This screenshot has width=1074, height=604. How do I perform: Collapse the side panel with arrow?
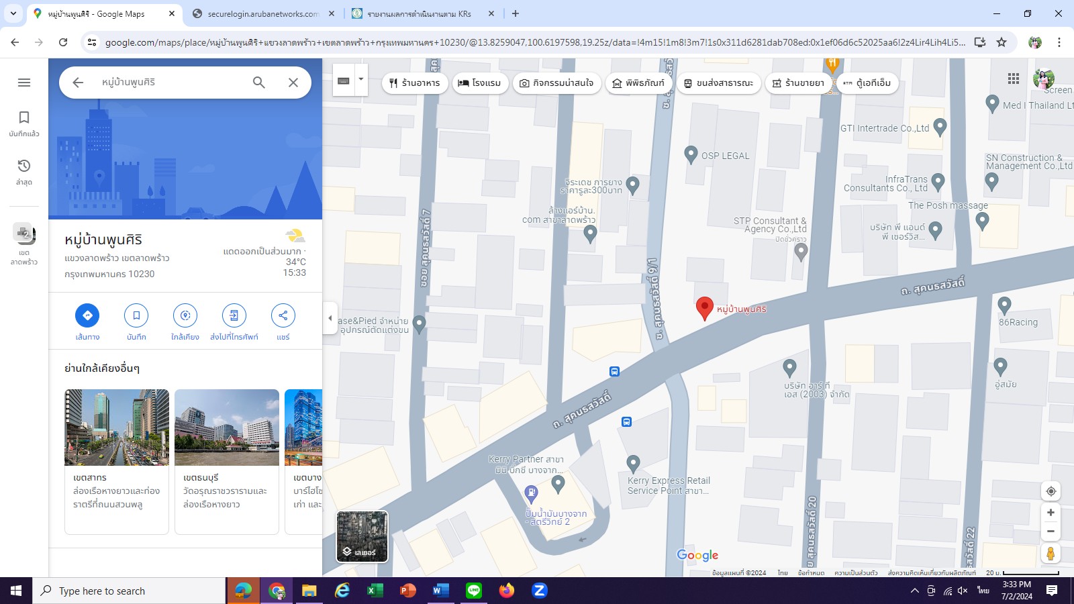330,318
